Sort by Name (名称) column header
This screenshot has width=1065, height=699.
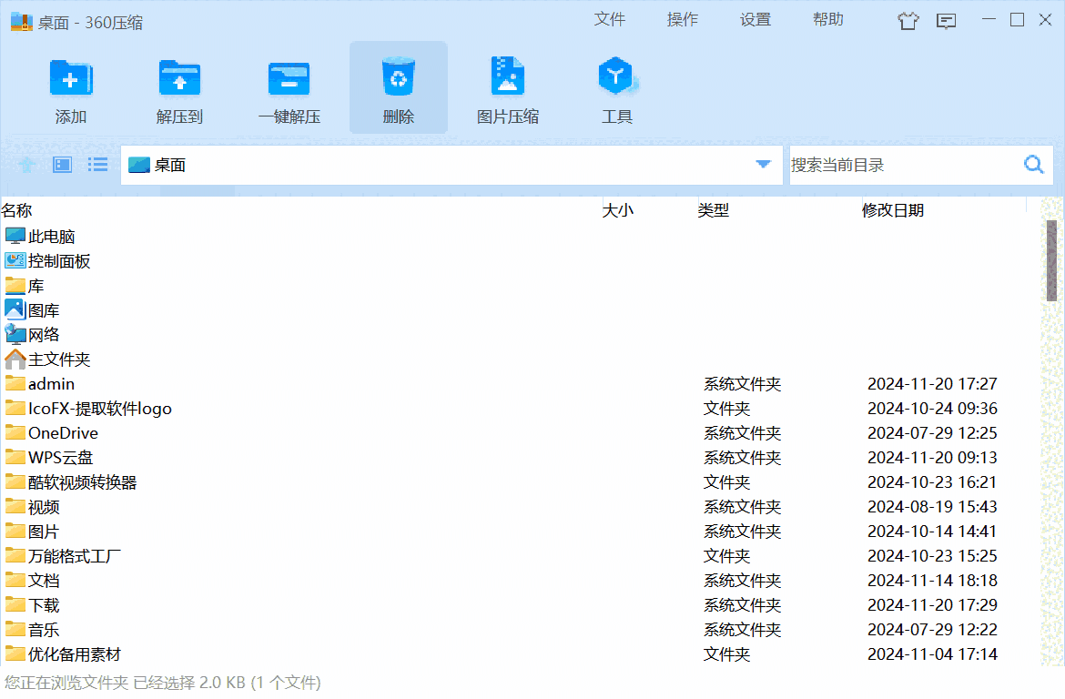[17, 210]
